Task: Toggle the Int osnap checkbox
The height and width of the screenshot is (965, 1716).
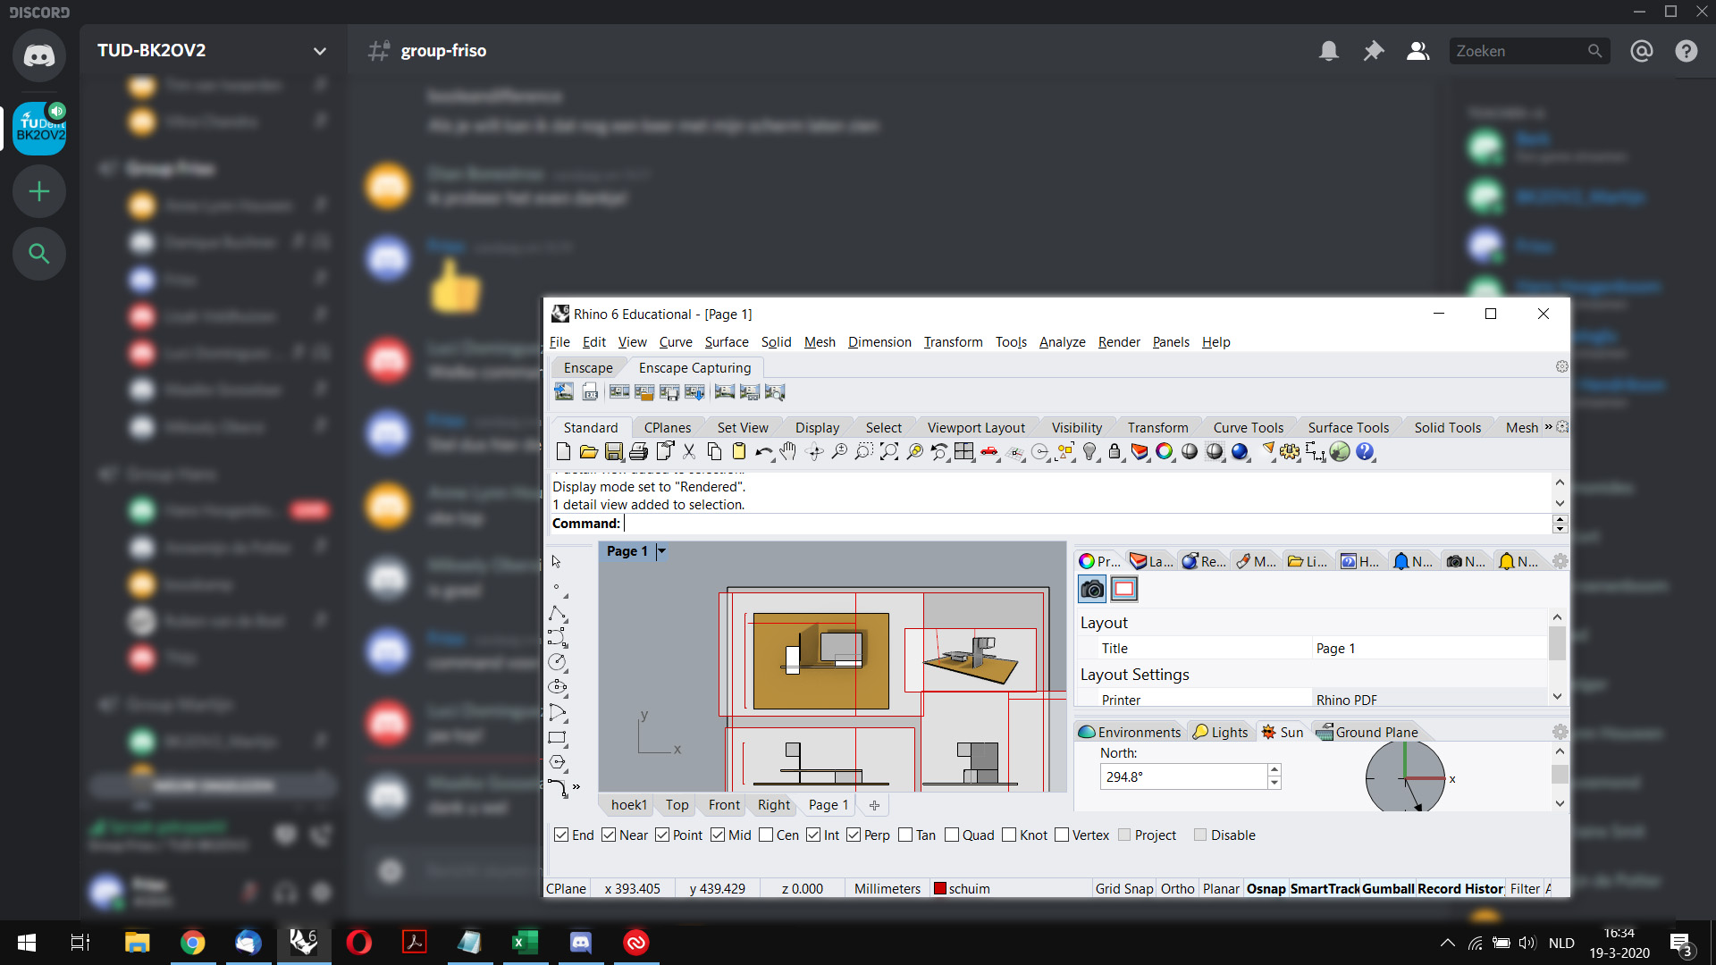Action: click(813, 835)
